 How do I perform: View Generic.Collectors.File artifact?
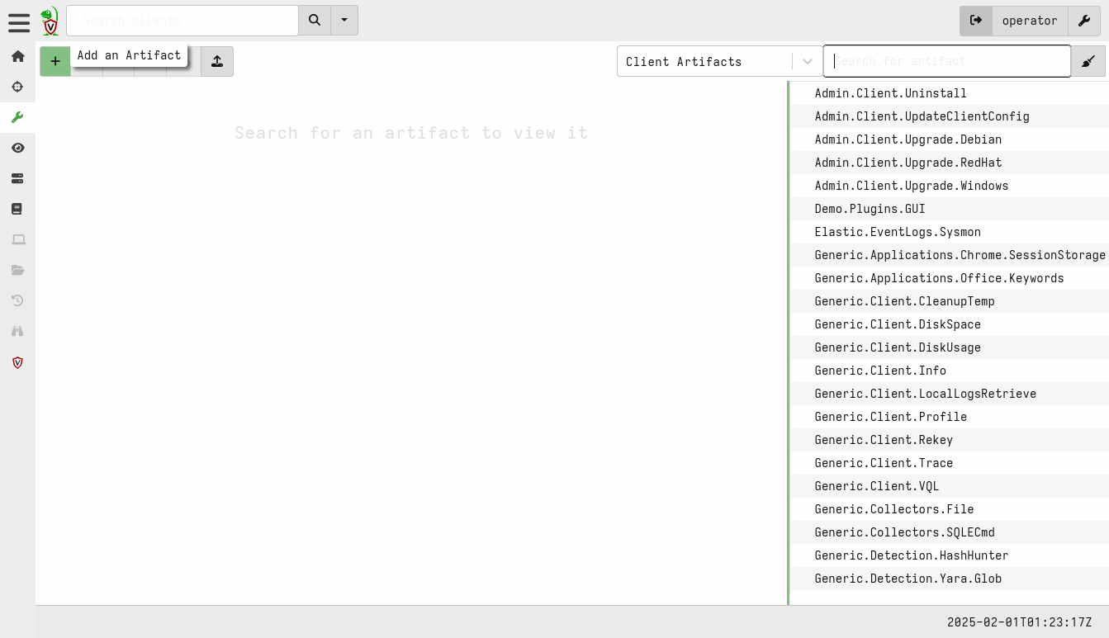[x=950, y=509]
